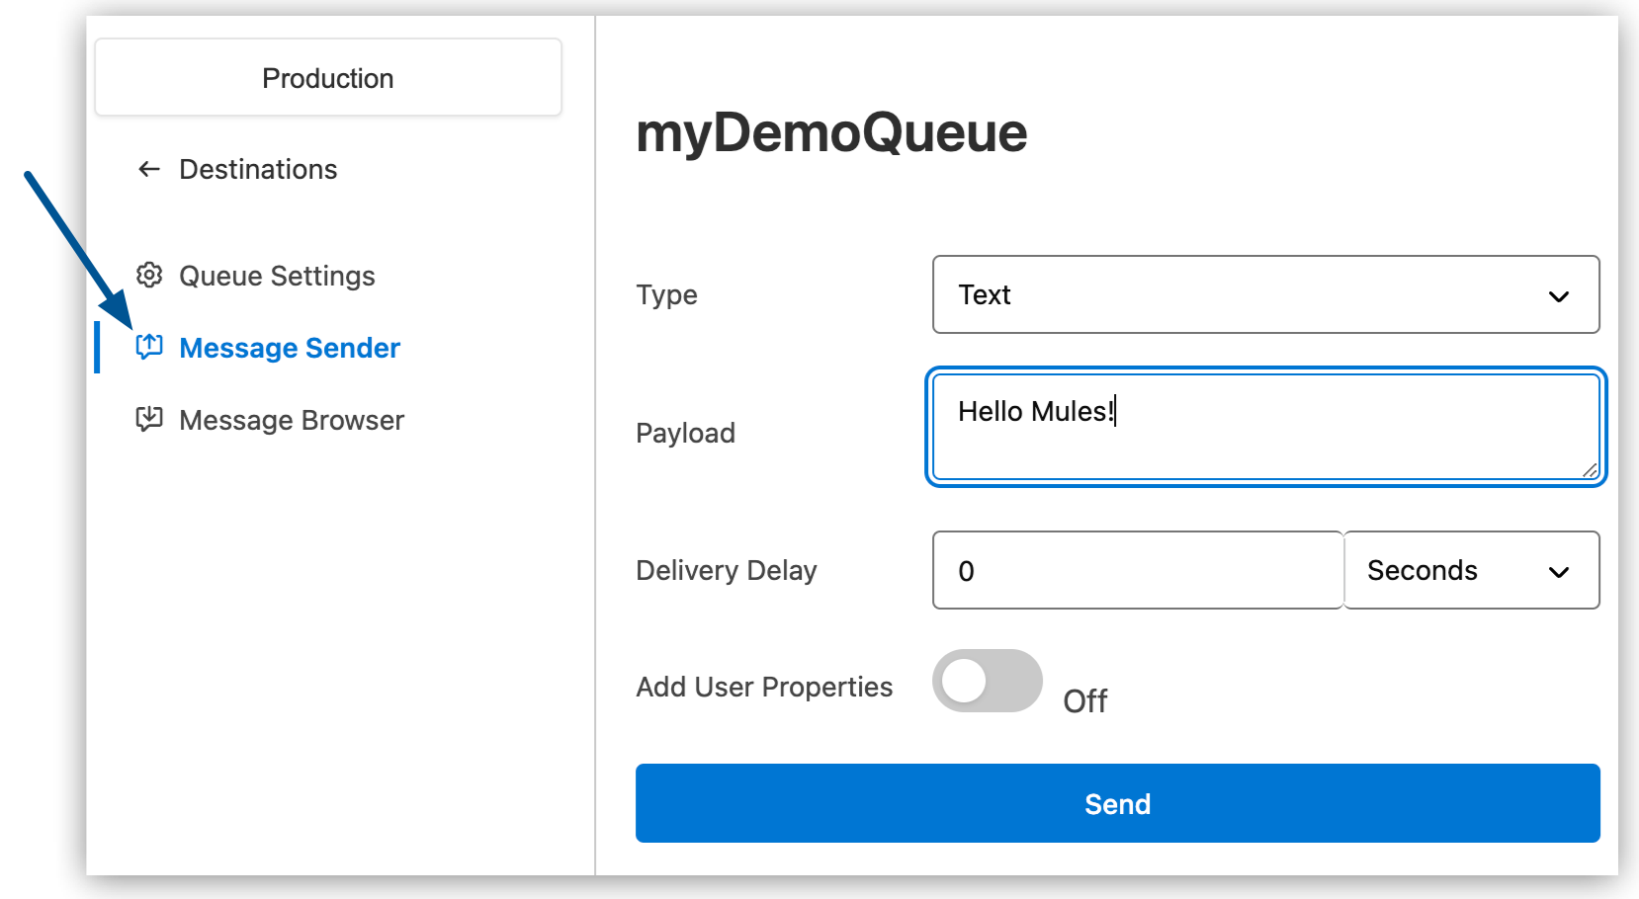This screenshot has width=1639, height=899.
Task: Click the back arrow next to Destinations
Action: pos(147,169)
